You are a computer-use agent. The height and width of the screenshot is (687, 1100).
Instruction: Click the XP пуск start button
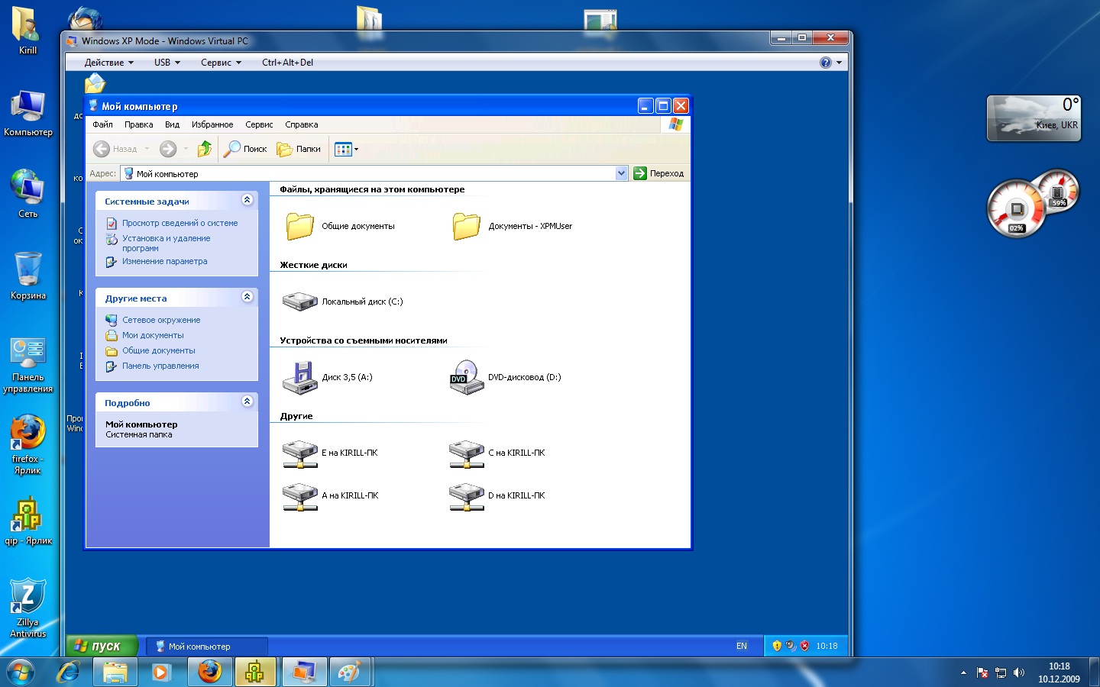coord(101,646)
